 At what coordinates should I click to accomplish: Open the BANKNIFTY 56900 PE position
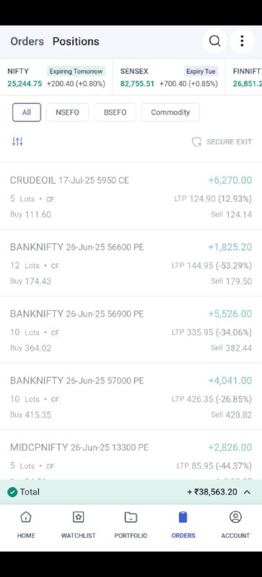click(131, 330)
